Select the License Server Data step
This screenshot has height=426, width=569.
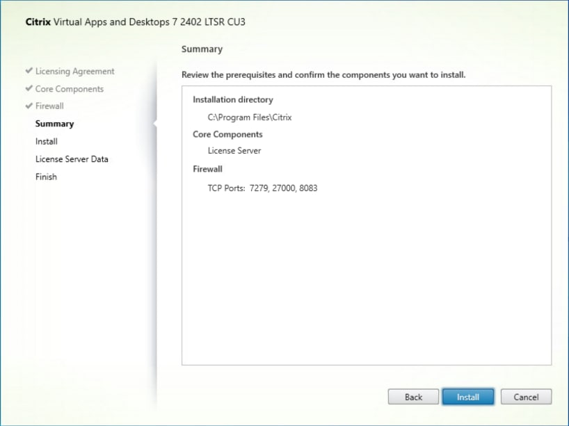coord(72,159)
